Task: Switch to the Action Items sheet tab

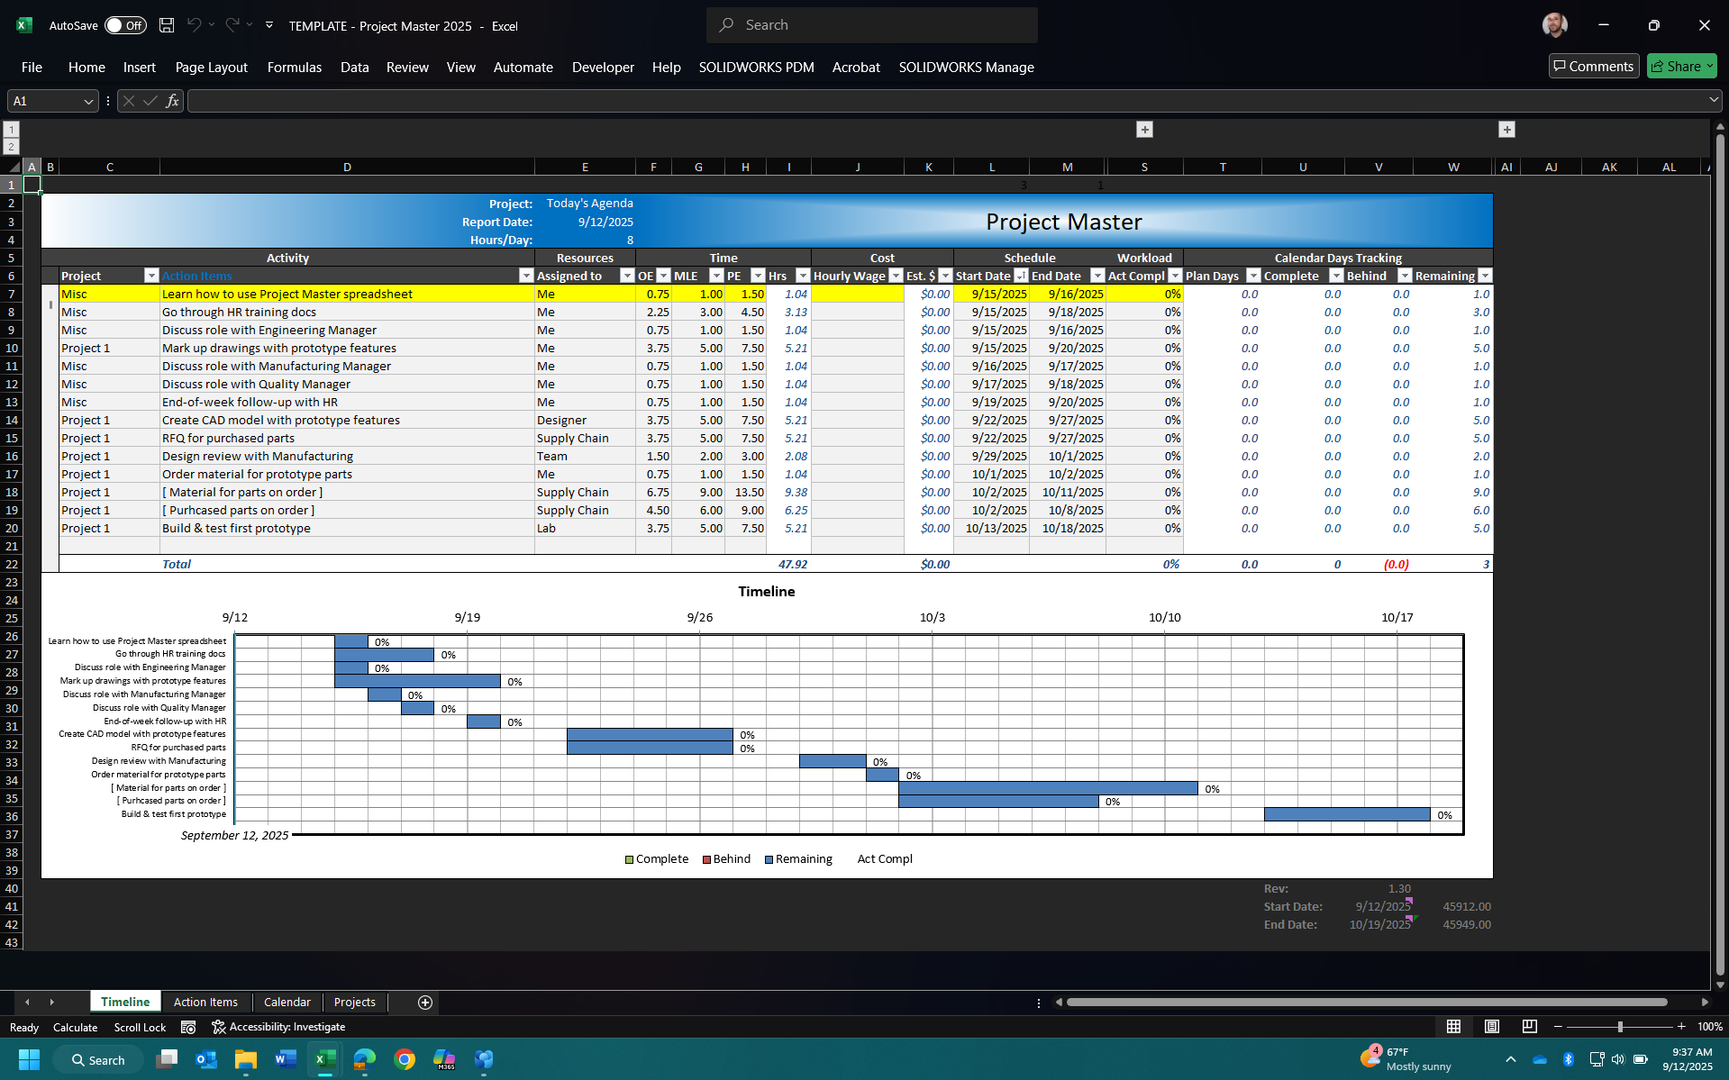Action: pos(205,1003)
